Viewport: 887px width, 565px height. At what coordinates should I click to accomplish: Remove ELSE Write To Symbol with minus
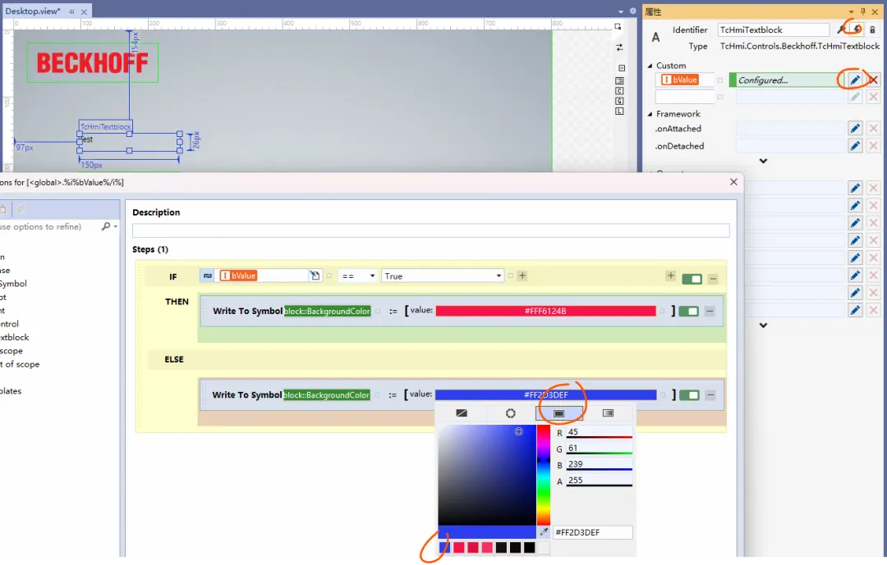coord(710,395)
